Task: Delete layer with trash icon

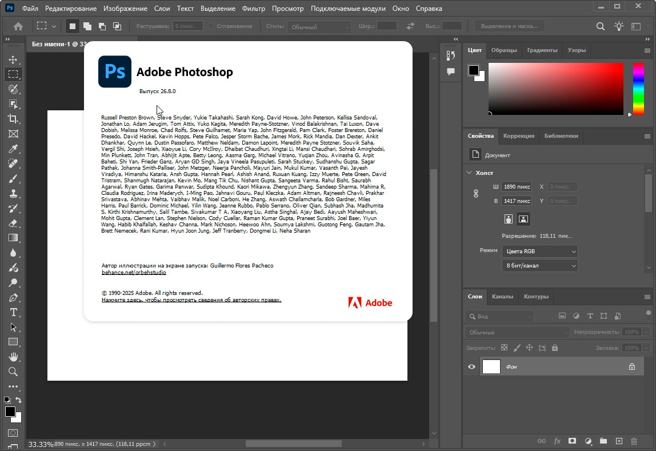Action: pyautogui.click(x=634, y=441)
